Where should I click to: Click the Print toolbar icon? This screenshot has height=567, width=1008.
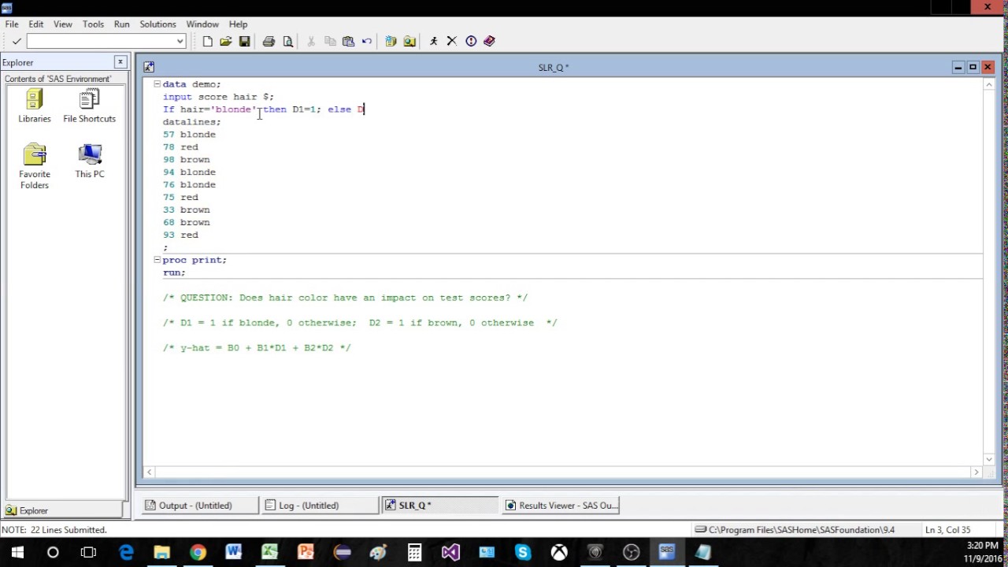[269, 41]
